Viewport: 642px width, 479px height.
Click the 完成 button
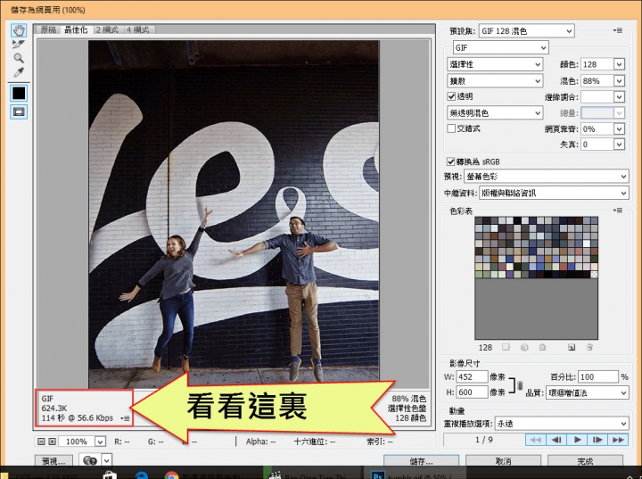click(585, 461)
